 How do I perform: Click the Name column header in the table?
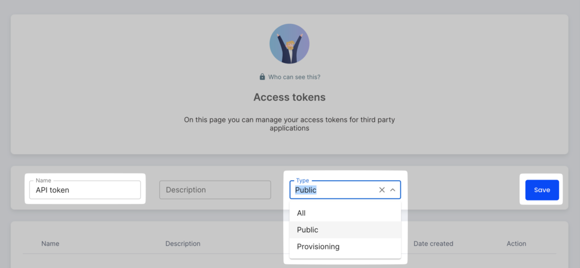click(50, 244)
